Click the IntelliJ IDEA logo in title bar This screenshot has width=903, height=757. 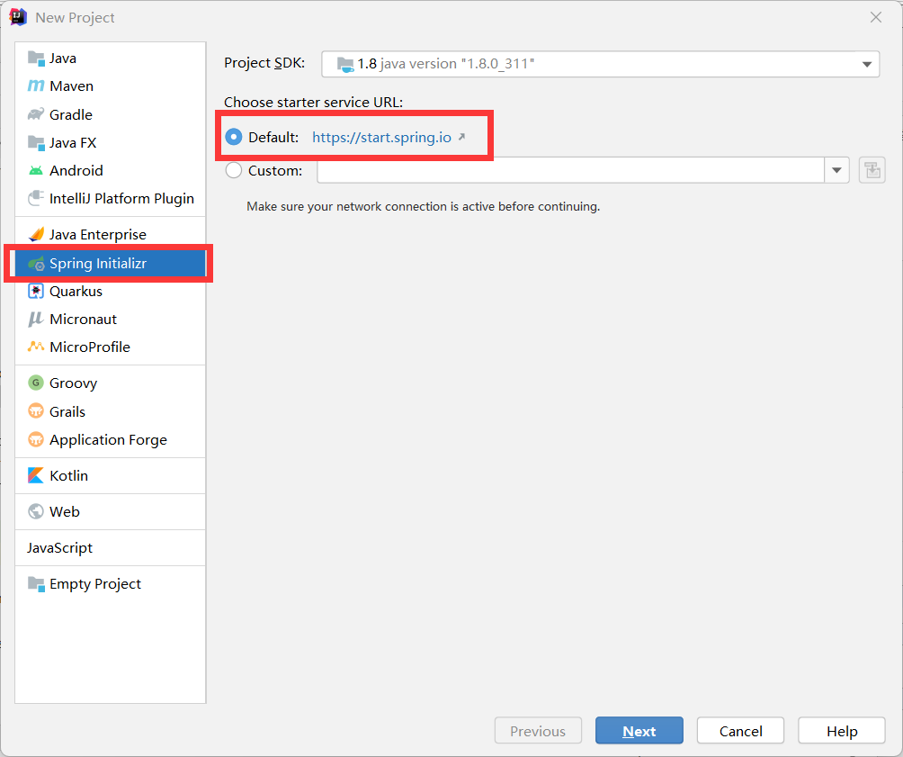[18, 17]
